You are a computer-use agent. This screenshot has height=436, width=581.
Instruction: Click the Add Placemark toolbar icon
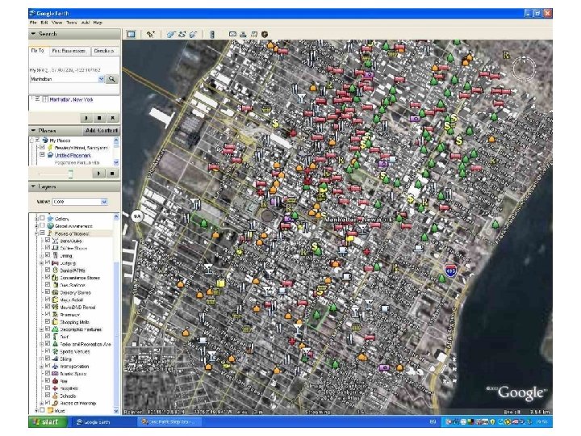point(150,35)
